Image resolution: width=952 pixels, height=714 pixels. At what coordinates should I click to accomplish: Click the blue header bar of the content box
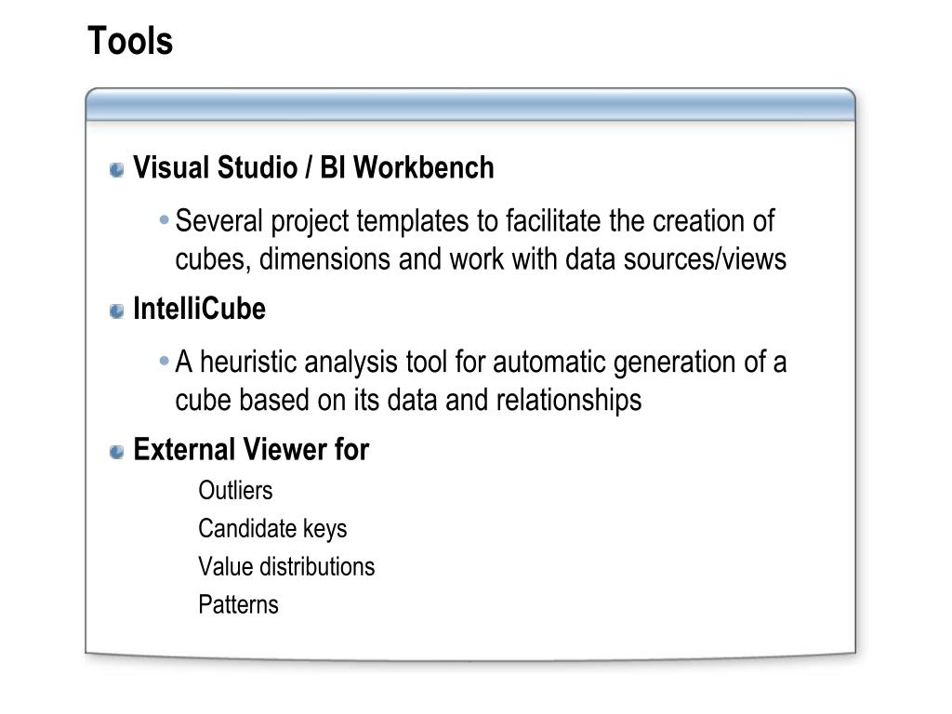point(470,105)
